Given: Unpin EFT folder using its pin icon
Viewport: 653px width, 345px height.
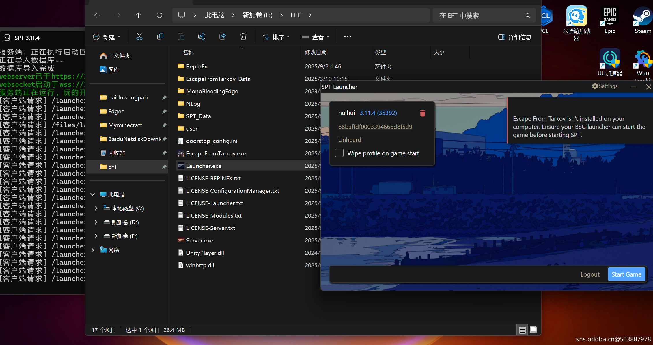Looking at the screenshot, I should coord(164,167).
